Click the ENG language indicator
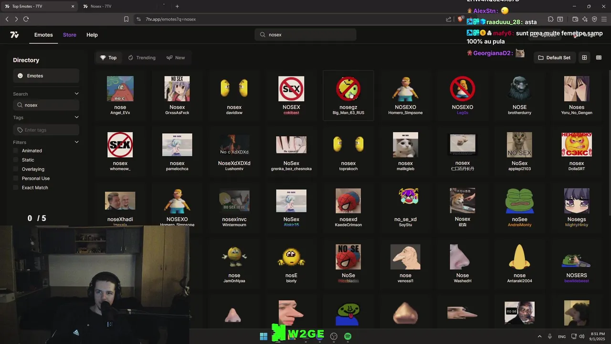The height and width of the screenshot is (344, 611). pyautogui.click(x=562, y=337)
